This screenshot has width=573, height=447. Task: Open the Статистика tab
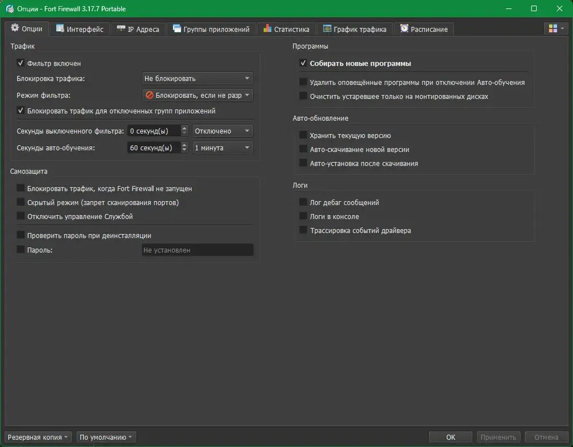286,29
